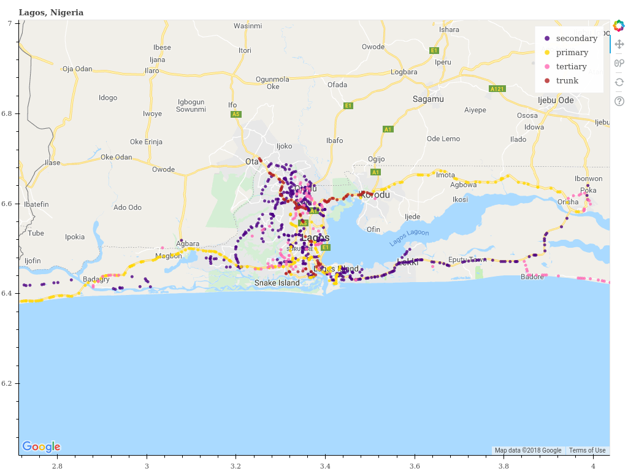Click the Igbogun Sowunmi label
This screenshot has width=628, height=471.
pos(191,105)
